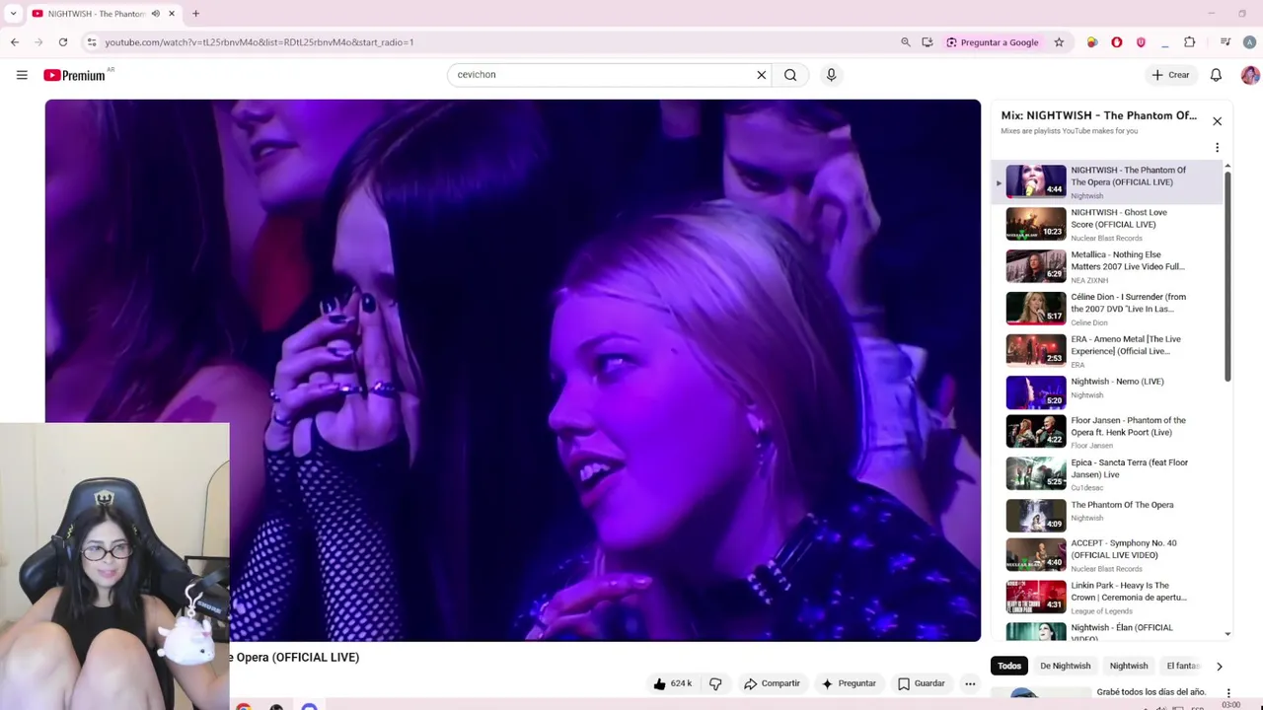
Task: Open Mix playlist three-dot options
Action: click(1217, 148)
